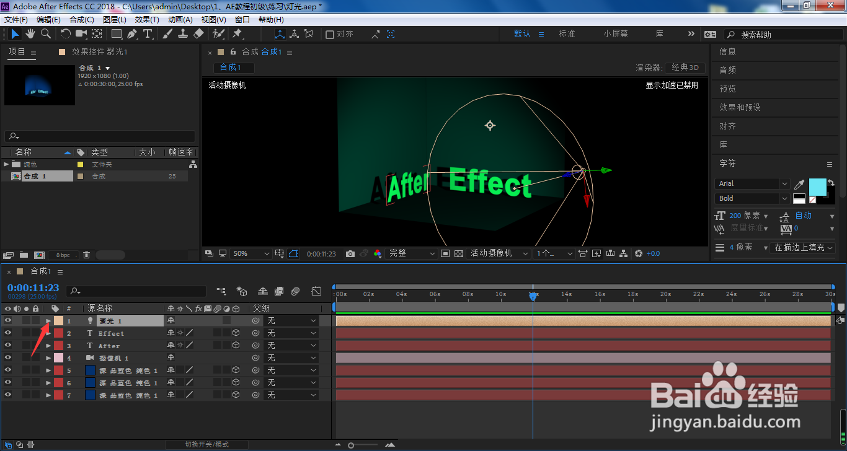Click the 8 bpc color depth button
This screenshot has width=847, height=451.
coord(63,255)
